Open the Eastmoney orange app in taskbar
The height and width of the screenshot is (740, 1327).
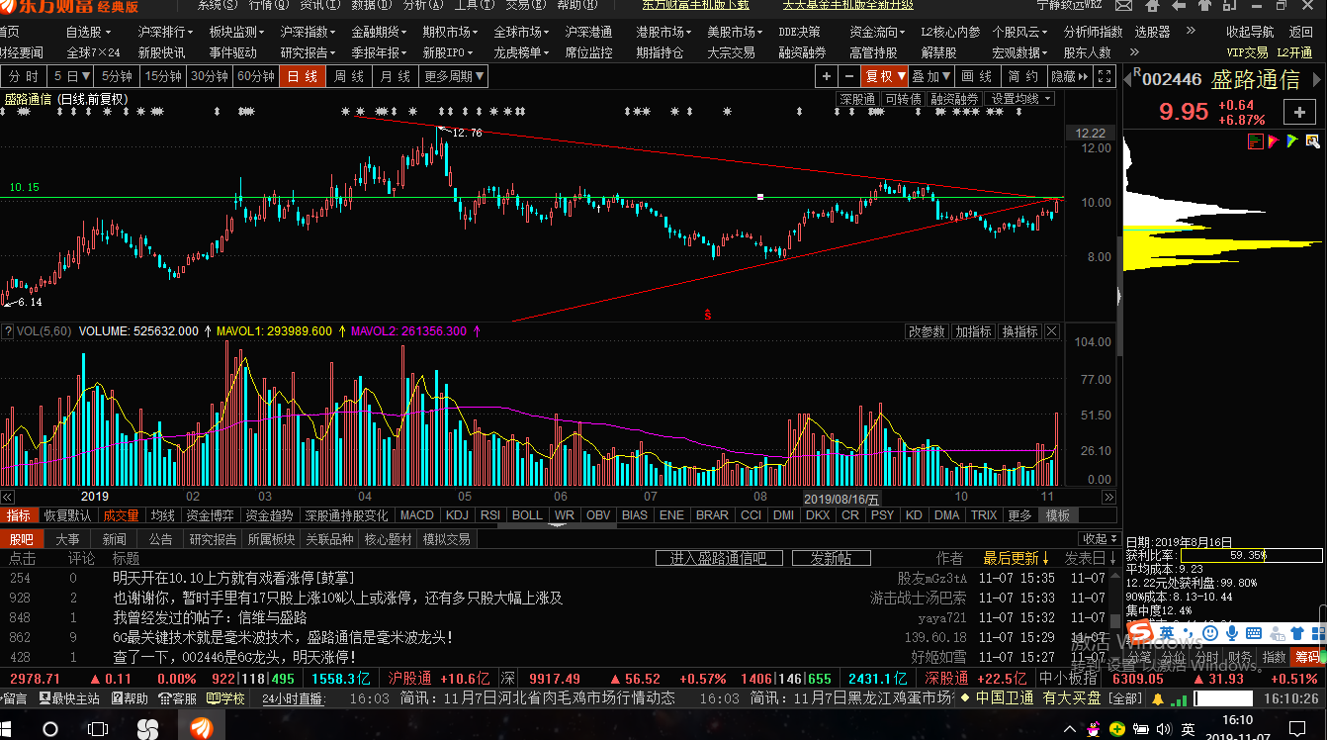pyautogui.click(x=202, y=729)
